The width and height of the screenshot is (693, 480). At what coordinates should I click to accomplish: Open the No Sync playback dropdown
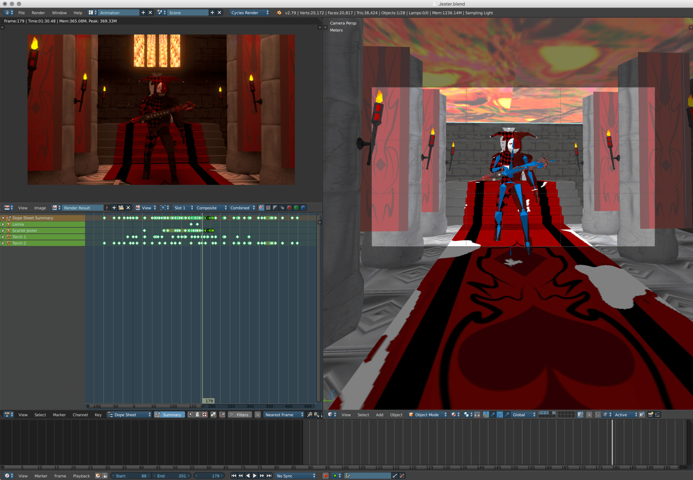click(295, 476)
